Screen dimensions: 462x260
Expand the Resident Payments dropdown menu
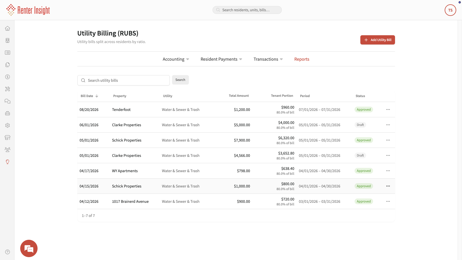(221, 59)
